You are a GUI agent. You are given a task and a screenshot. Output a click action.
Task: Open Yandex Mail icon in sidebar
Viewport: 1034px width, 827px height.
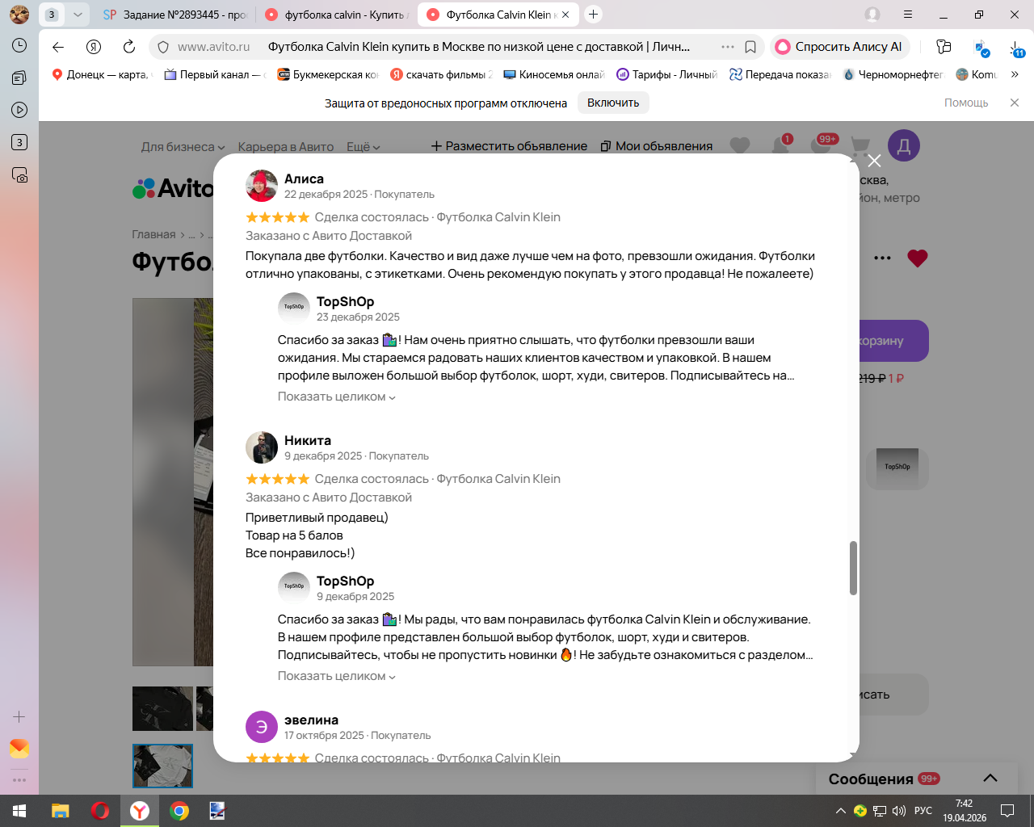(19, 749)
